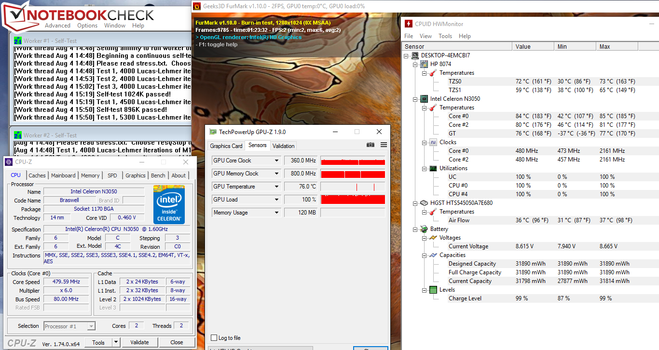
Task: Click the Worker #2 window icon
Action: tap(18, 135)
